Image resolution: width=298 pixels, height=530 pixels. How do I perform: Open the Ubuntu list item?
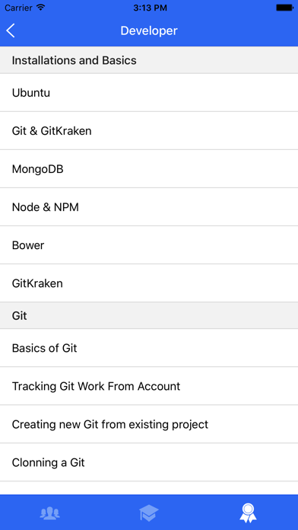click(149, 93)
